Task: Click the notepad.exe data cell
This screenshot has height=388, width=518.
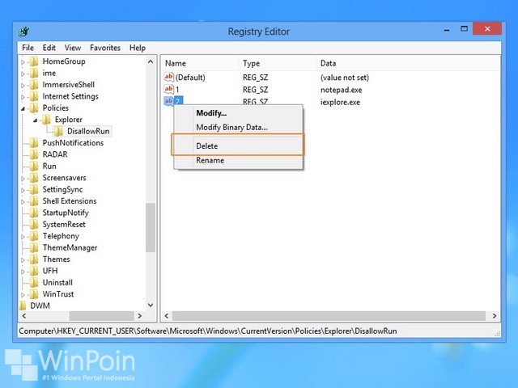Action: [x=342, y=90]
